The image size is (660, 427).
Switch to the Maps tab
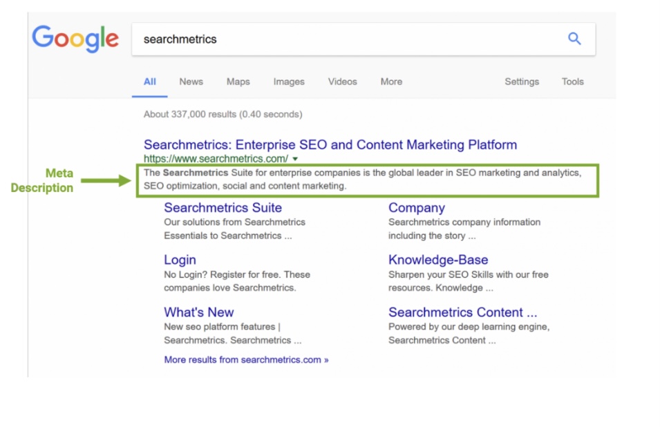pos(238,82)
